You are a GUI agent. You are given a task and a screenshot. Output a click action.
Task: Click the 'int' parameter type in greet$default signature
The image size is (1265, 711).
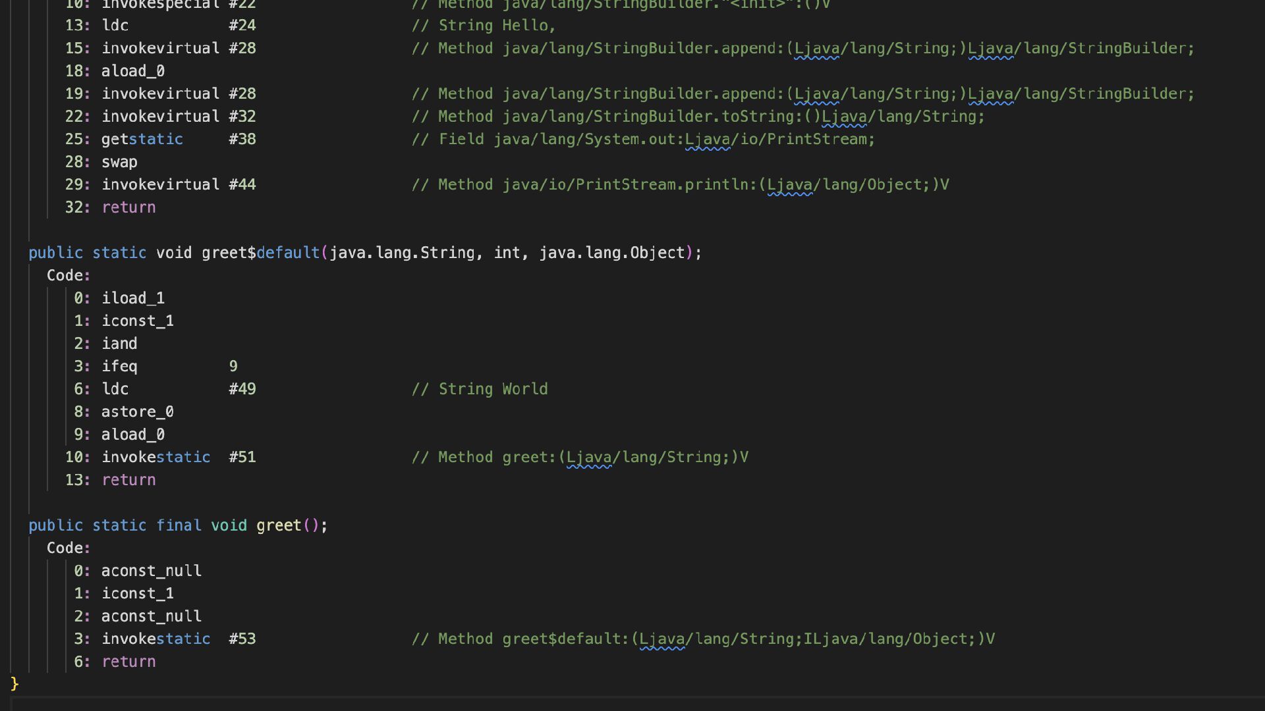point(507,253)
